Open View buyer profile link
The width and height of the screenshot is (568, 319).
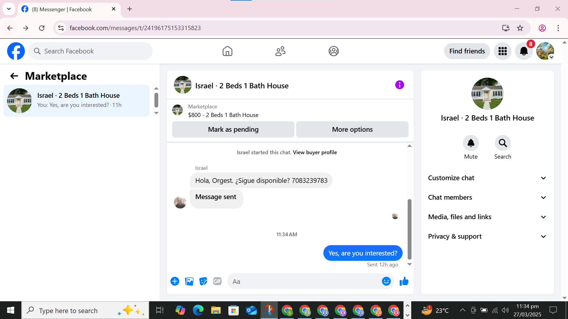point(315,152)
